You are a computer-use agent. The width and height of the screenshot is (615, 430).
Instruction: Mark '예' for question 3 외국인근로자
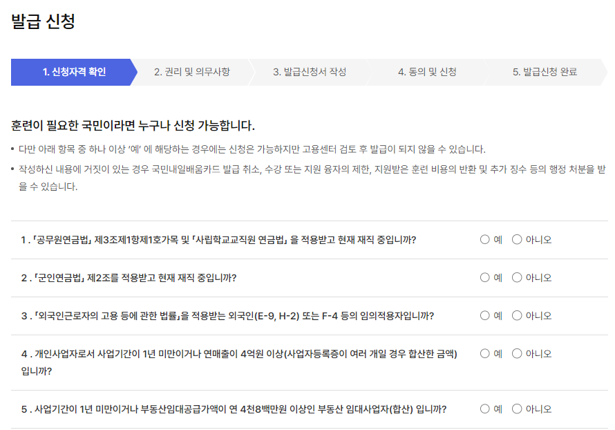(x=485, y=315)
